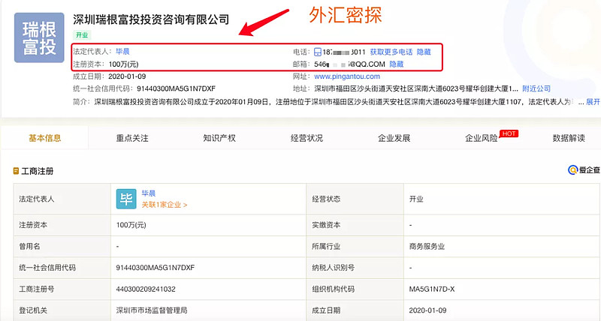Click the HOT badge on 企业风险

509,133
